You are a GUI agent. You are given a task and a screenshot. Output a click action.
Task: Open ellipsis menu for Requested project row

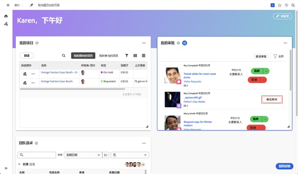33,83
